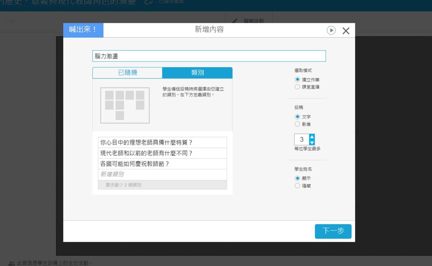Click the 新增類別 entry field
The height and width of the screenshot is (266, 432).
162,174
